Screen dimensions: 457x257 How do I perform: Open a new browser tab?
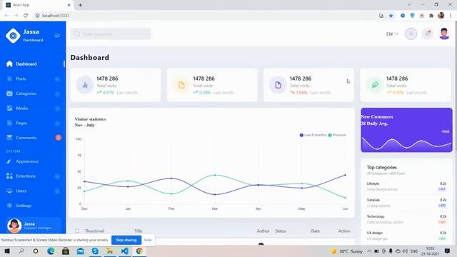[80, 5]
